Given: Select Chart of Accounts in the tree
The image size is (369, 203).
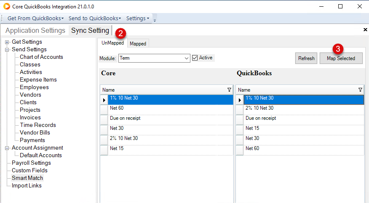Looking at the screenshot, I should click(x=41, y=57).
